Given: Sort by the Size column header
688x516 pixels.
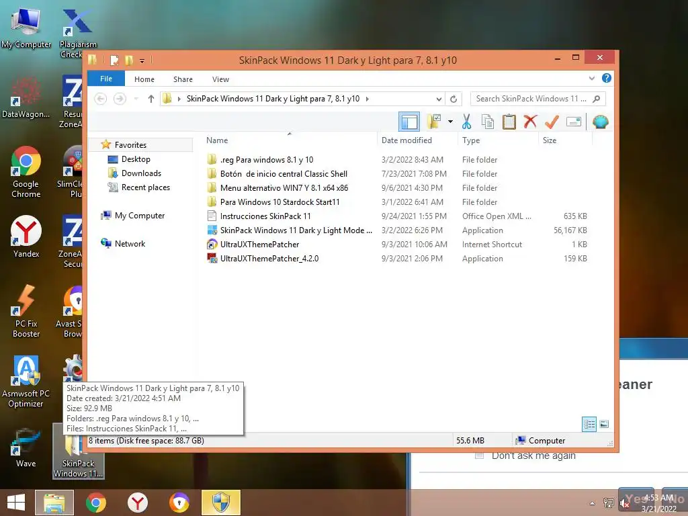Looking at the screenshot, I should coord(564,140).
